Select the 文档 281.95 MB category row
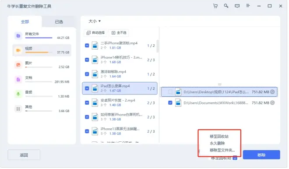 click(x=42, y=79)
